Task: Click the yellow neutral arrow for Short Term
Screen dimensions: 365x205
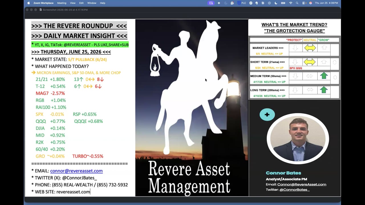Action: point(310,62)
